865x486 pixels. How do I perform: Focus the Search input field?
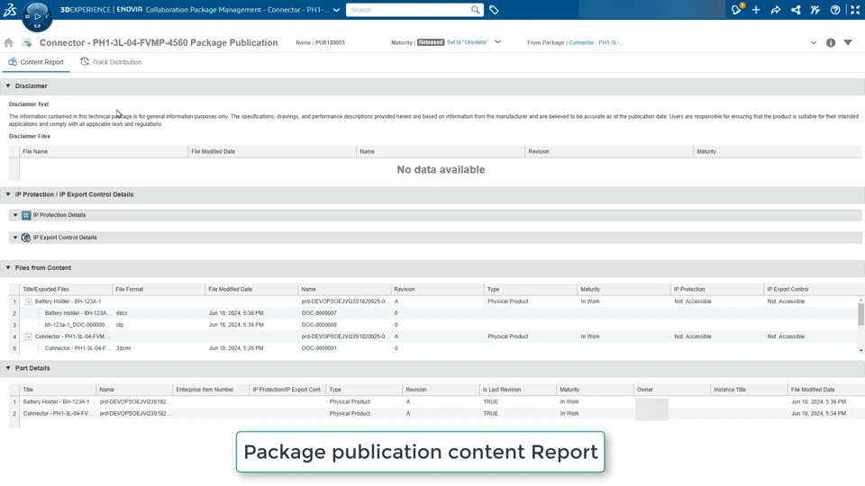pyautogui.click(x=408, y=10)
